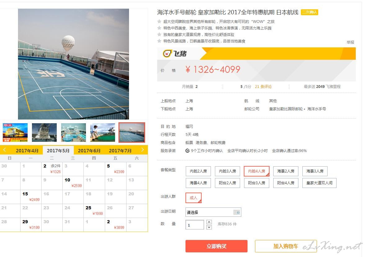Select the 阳台2人房 package

[227, 183]
